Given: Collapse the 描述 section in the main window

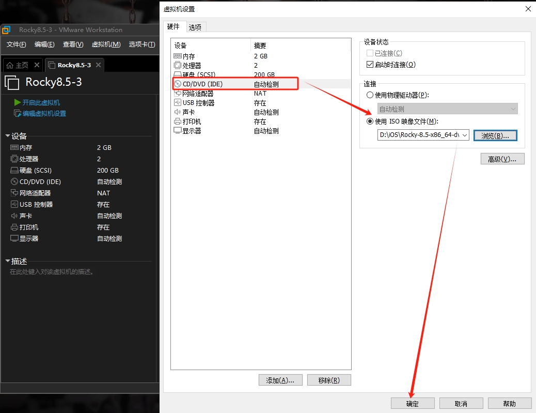Looking at the screenshot, I should (8, 261).
